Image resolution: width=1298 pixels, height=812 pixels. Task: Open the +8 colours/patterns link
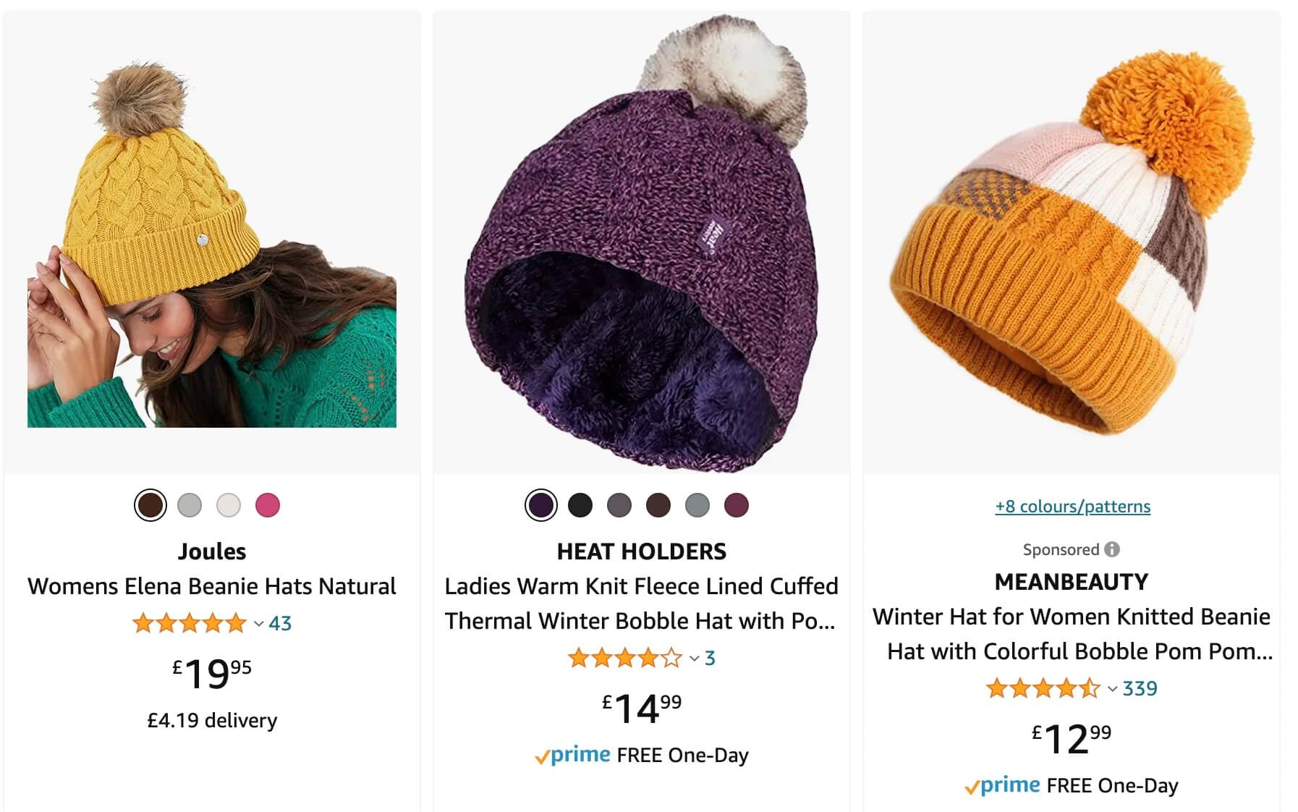coord(1072,507)
